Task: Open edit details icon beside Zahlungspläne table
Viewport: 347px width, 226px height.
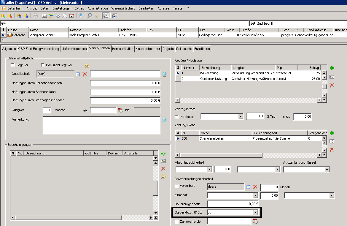Action: [332, 141]
